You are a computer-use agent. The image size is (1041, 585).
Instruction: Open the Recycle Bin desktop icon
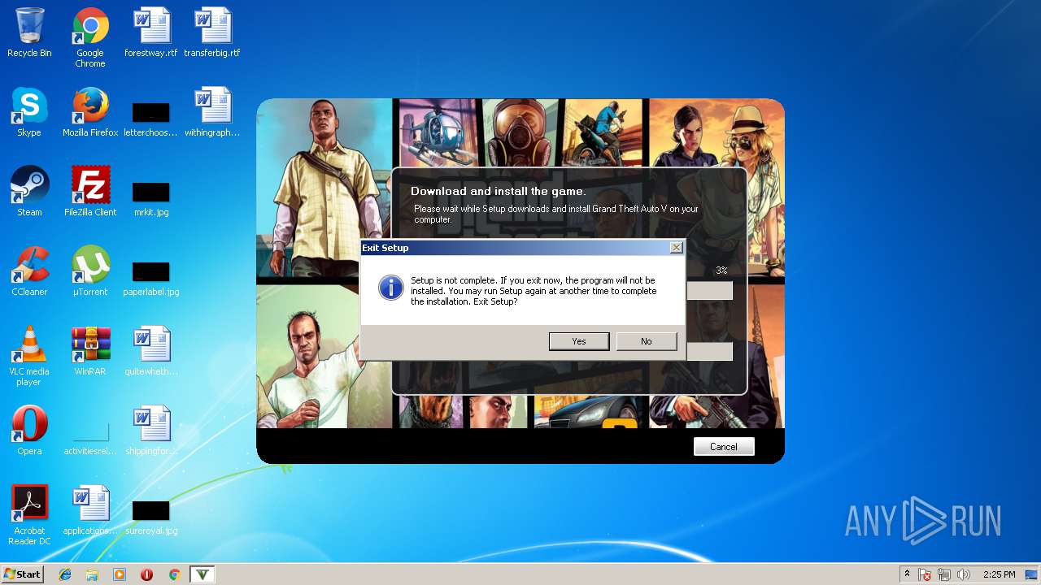[29, 32]
